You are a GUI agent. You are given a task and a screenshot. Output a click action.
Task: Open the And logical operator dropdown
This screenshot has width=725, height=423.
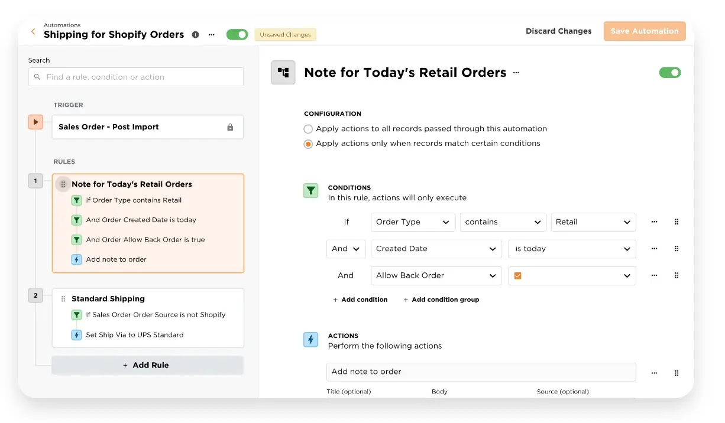346,249
